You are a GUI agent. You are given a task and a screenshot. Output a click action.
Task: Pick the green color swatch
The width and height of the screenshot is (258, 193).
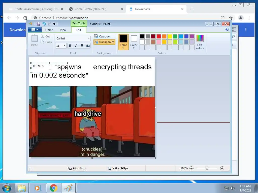click(x=175, y=36)
